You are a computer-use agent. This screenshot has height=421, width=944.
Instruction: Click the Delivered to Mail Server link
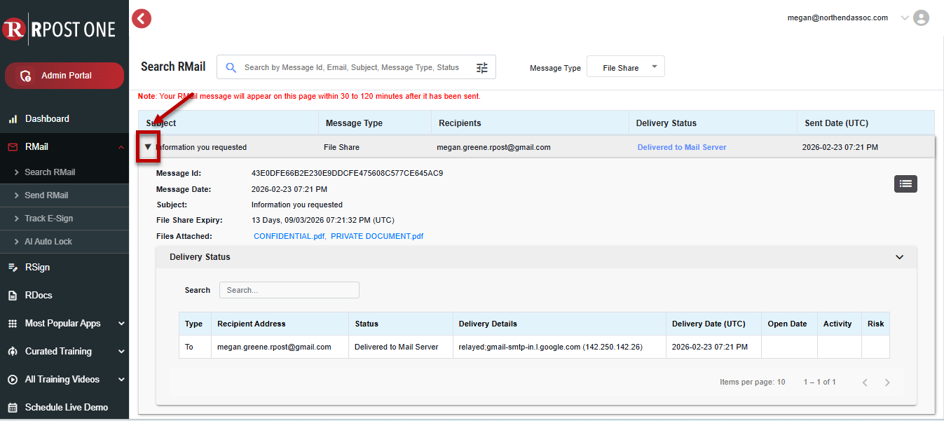pyautogui.click(x=681, y=148)
